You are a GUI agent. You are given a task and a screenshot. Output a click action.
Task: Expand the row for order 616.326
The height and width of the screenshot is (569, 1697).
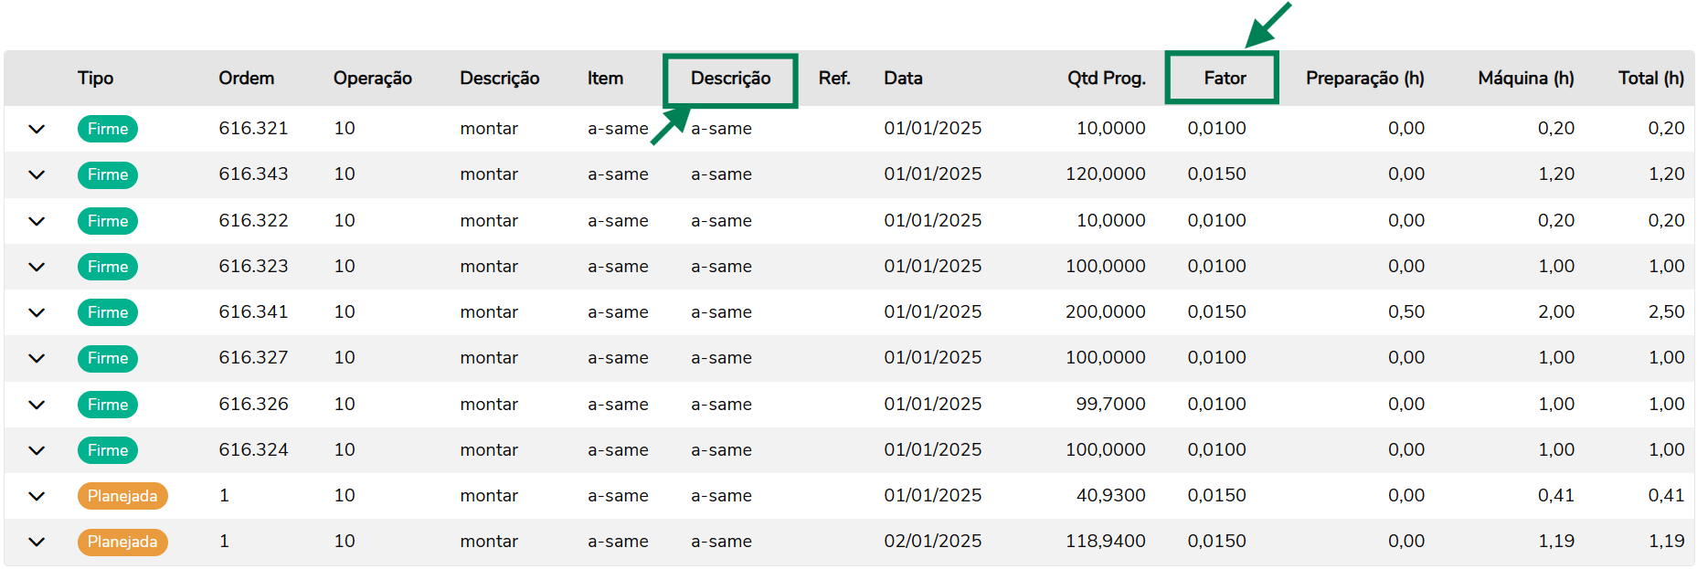37,405
